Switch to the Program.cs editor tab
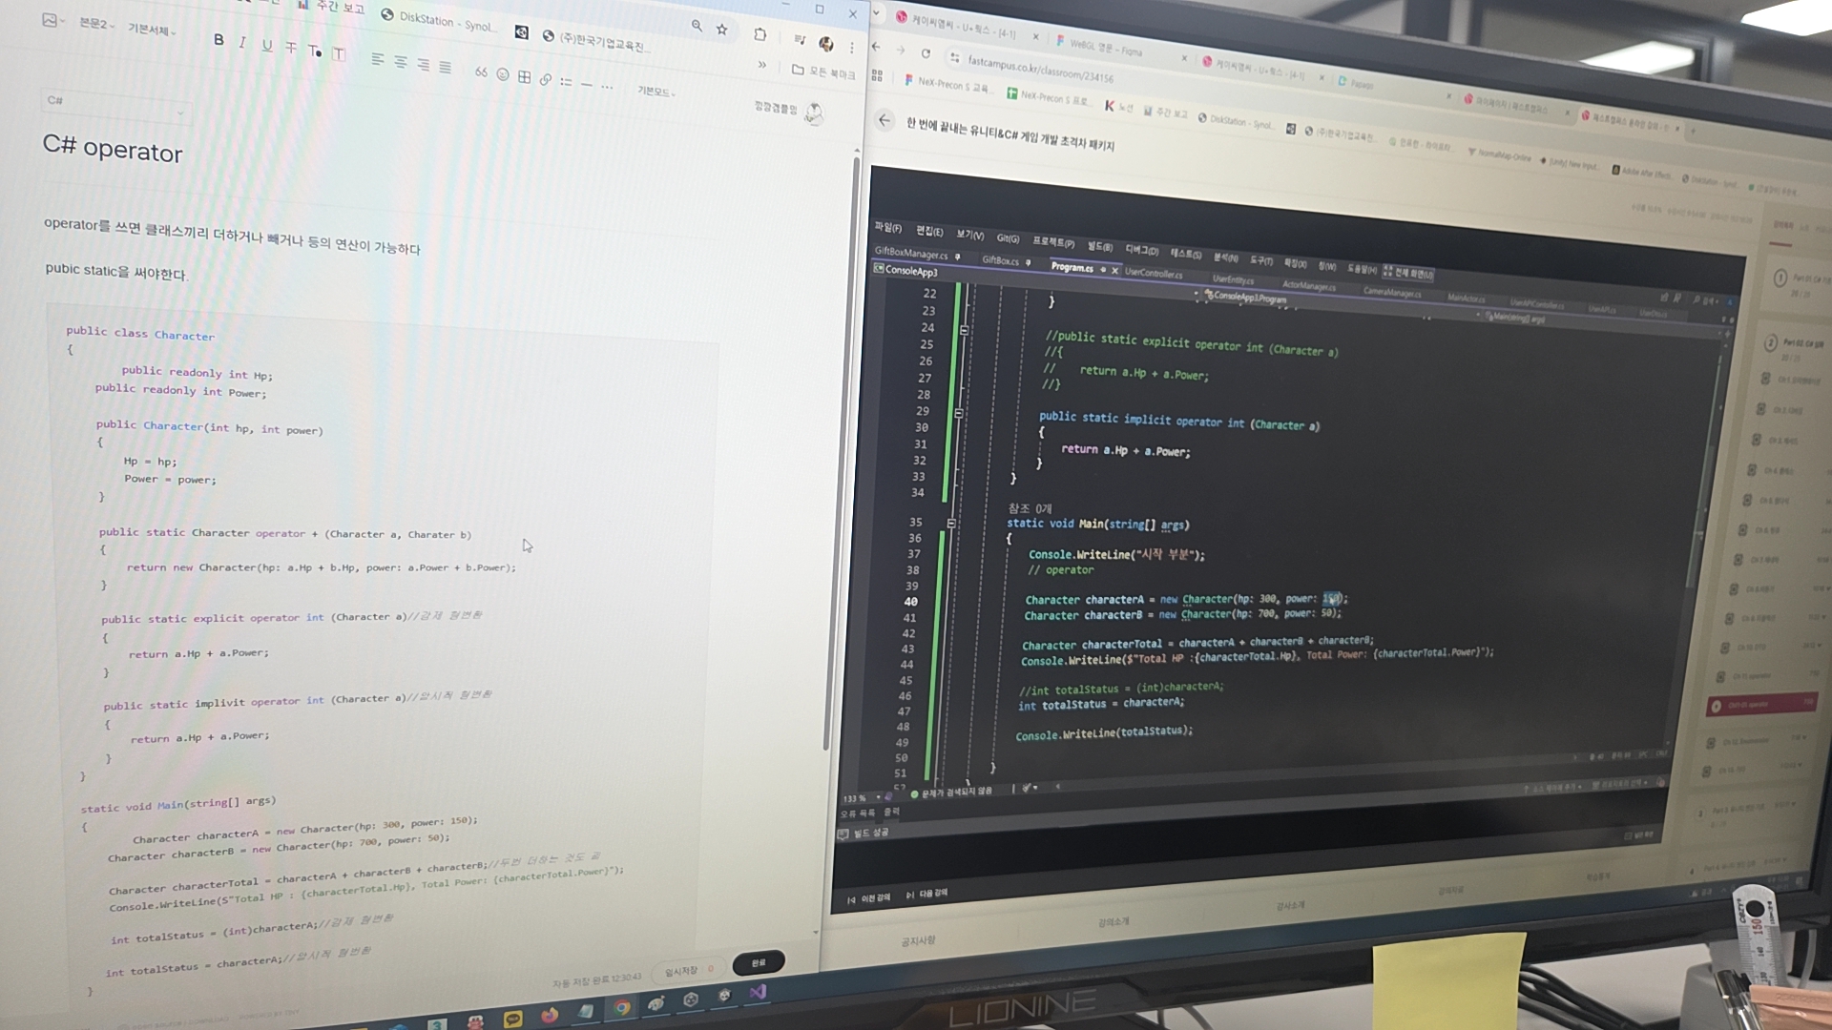The image size is (1832, 1030). point(1072,267)
